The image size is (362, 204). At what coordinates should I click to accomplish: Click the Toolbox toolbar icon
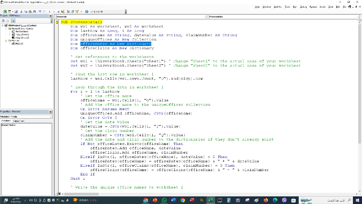tap(81, 12)
